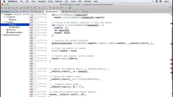Viewport: 173px width, 97px height.
Task: Close the public/app.js tab
Action: coord(59,11)
